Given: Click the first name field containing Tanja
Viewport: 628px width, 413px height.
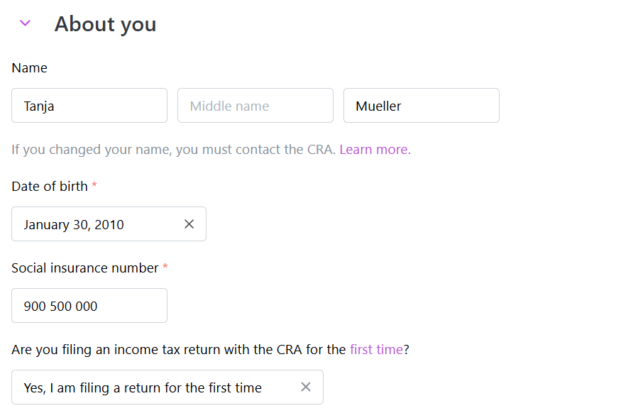Looking at the screenshot, I should pyautogui.click(x=89, y=106).
